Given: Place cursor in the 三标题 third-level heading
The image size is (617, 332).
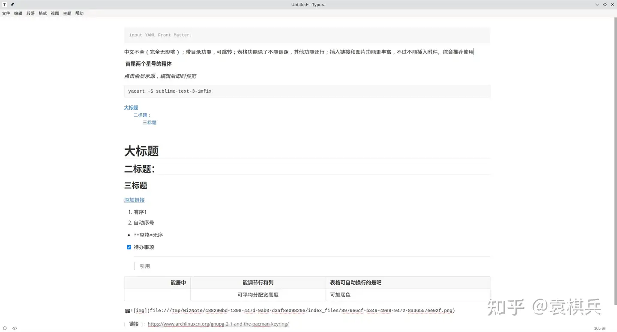Looking at the screenshot, I should tap(136, 185).
